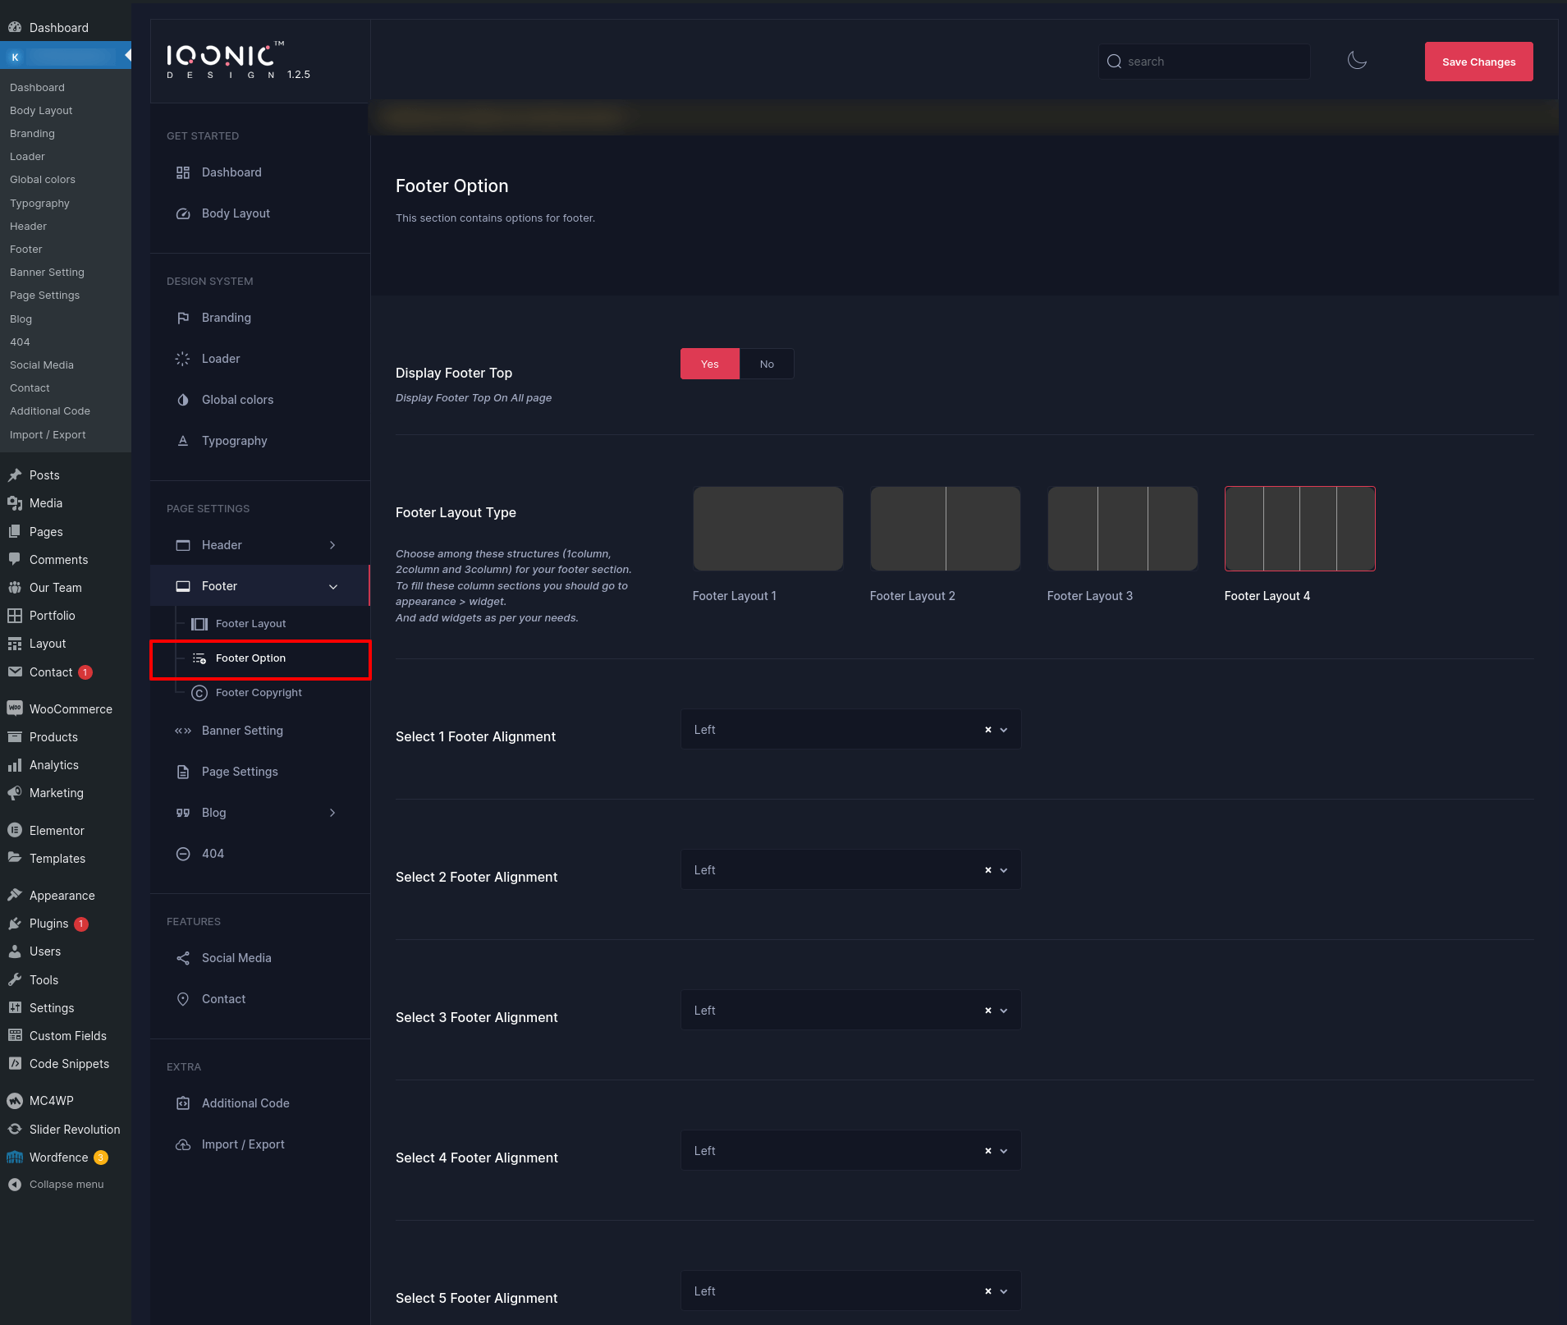The width and height of the screenshot is (1567, 1325).
Task: Set Display Footer Top to Yes
Action: pos(710,364)
